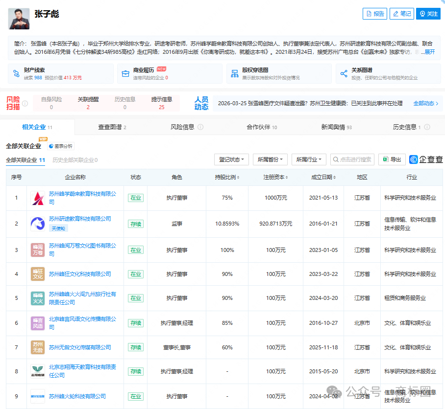Open the 关系图谱 relationship graph icon

pos(344,74)
